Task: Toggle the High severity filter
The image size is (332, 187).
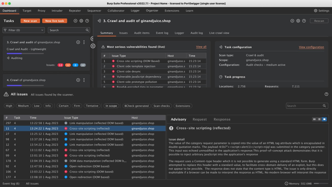Action: 9,106
